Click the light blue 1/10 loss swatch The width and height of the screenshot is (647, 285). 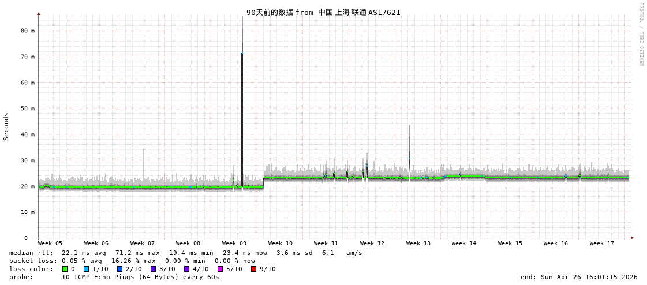point(86,269)
